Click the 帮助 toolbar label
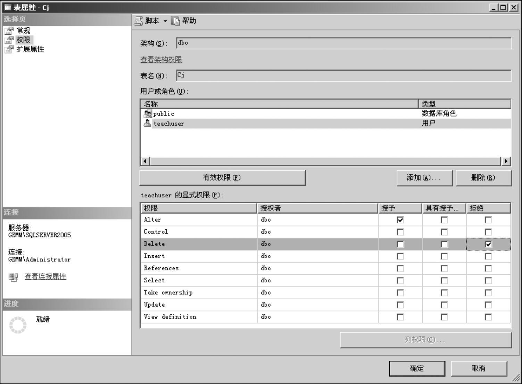Image resolution: width=522 pixels, height=384 pixels. click(x=189, y=21)
